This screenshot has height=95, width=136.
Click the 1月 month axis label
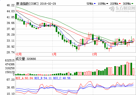(x=54, y=54)
